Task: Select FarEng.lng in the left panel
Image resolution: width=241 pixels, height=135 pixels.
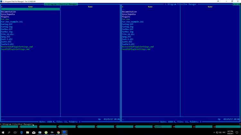Action: coord(7,27)
